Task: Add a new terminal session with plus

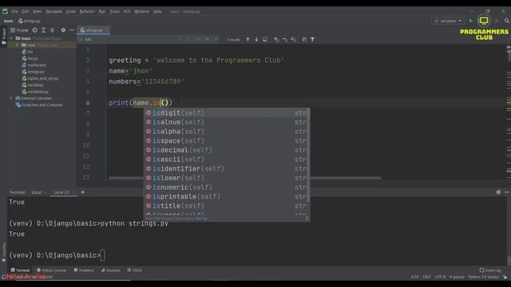Action: tap(83, 192)
